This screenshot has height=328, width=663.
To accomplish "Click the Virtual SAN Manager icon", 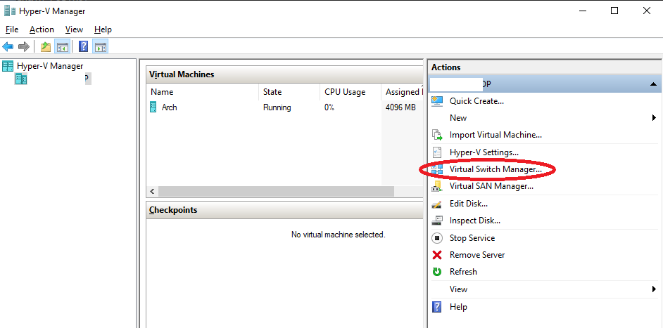I will (x=437, y=186).
